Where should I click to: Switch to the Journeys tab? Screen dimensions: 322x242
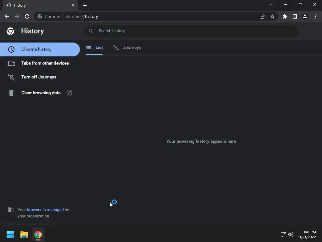(x=127, y=48)
